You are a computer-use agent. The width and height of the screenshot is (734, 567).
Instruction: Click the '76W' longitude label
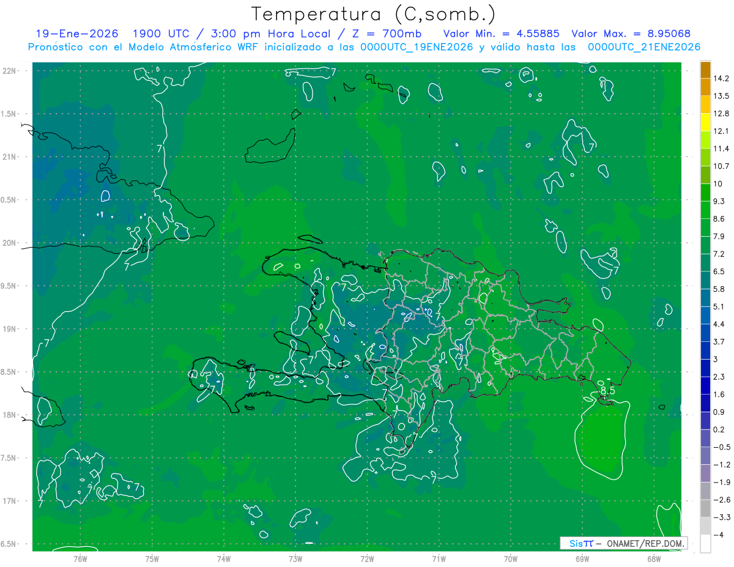click(x=80, y=559)
